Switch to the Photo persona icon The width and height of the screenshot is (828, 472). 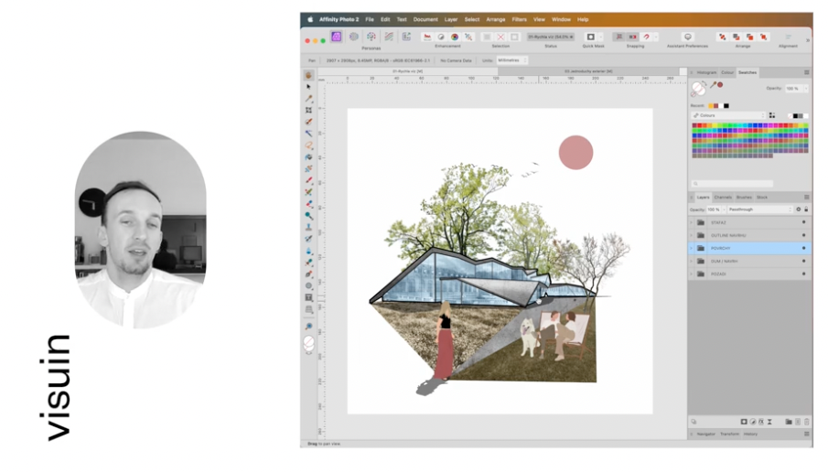337,37
